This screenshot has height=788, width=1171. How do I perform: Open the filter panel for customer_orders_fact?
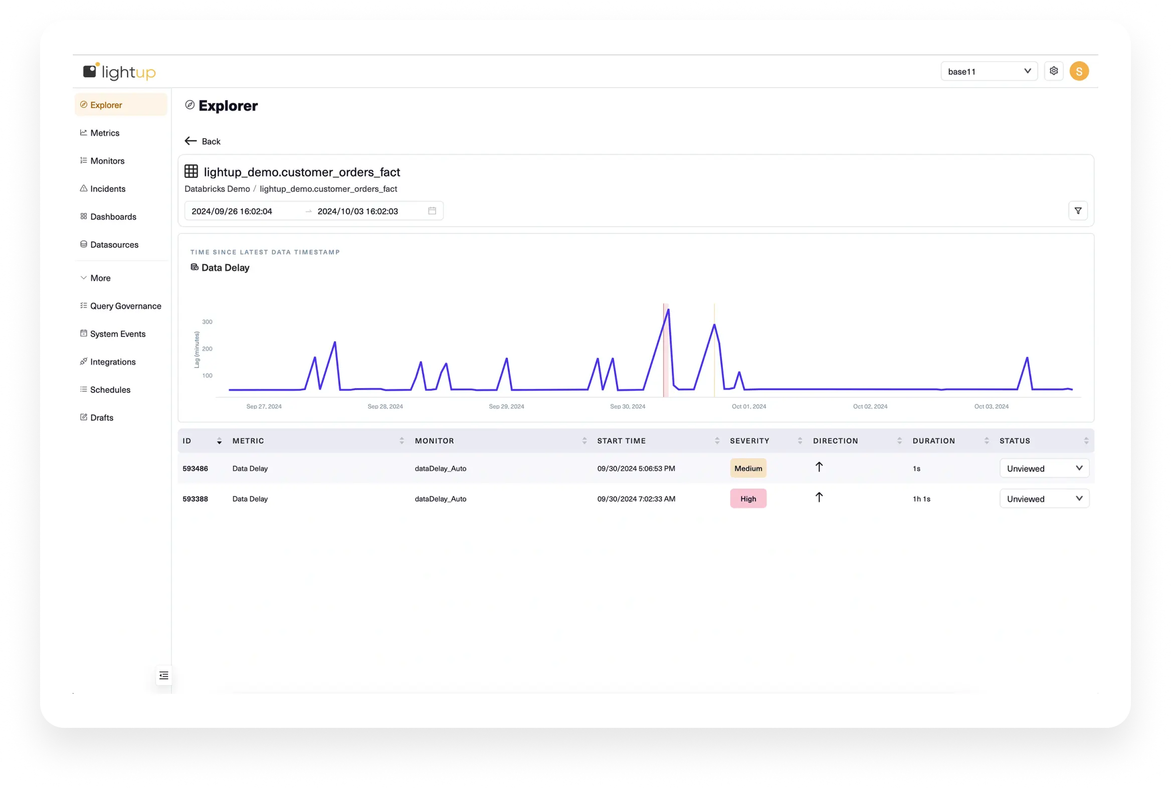tap(1079, 211)
